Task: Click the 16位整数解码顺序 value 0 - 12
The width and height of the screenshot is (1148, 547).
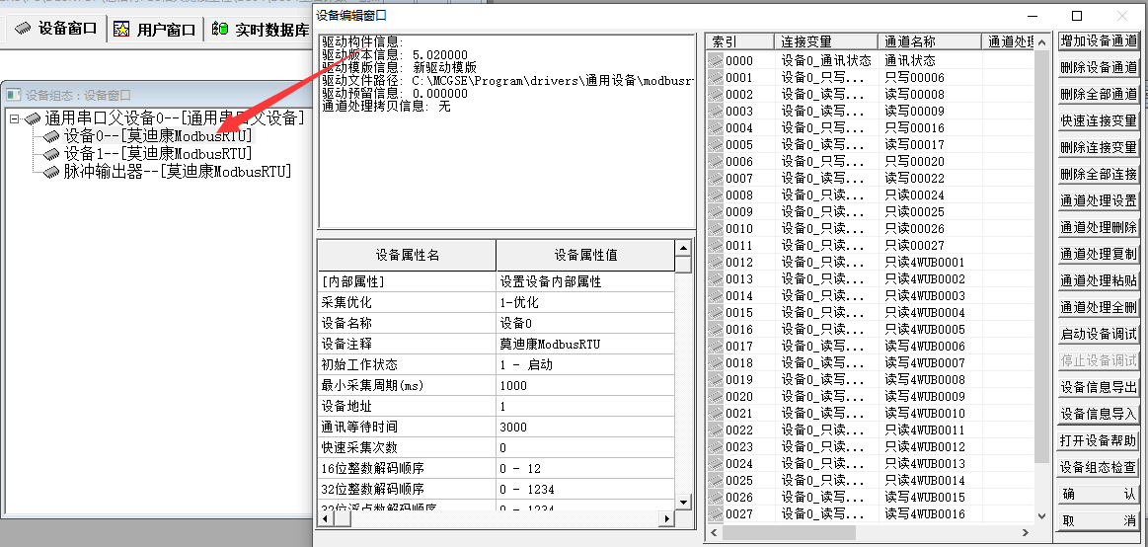Action: pos(585,469)
